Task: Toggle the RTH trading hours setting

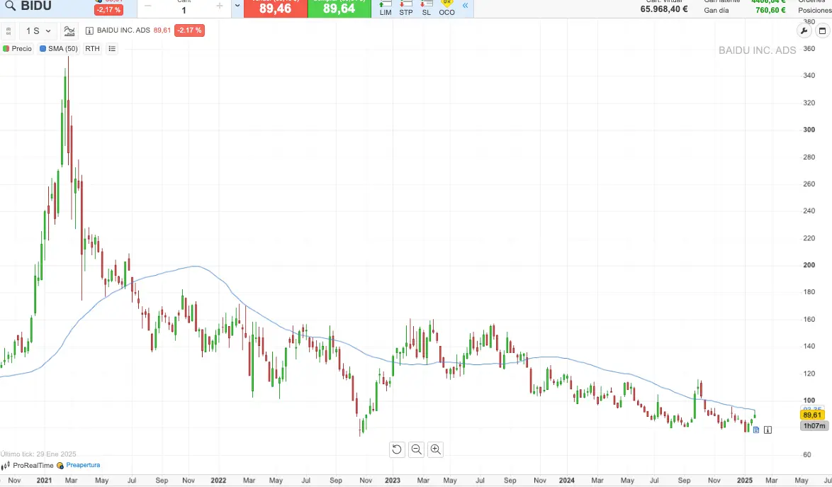Action: pyautogui.click(x=92, y=49)
